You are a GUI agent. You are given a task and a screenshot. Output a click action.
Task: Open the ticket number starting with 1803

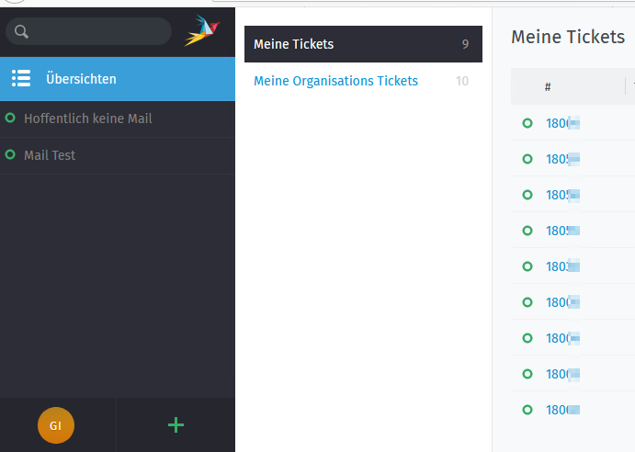pyautogui.click(x=562, y=266)
